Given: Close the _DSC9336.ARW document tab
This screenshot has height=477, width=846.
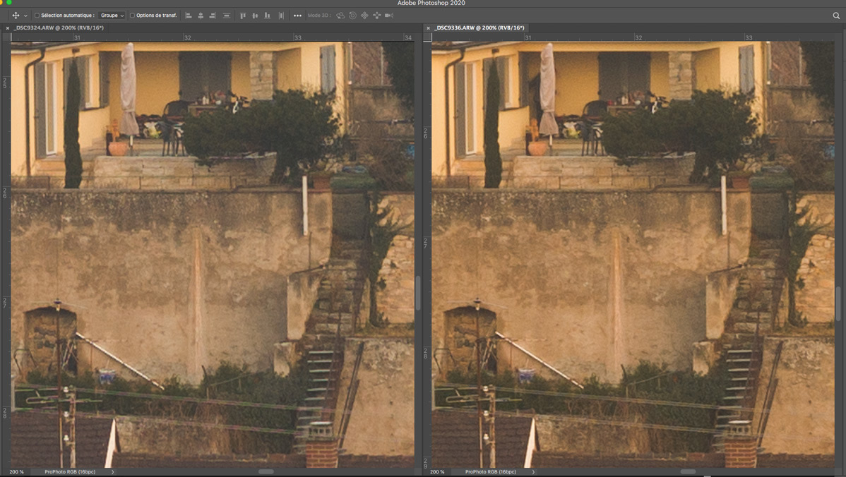Looking at the screenshot, I should point(428,28).
